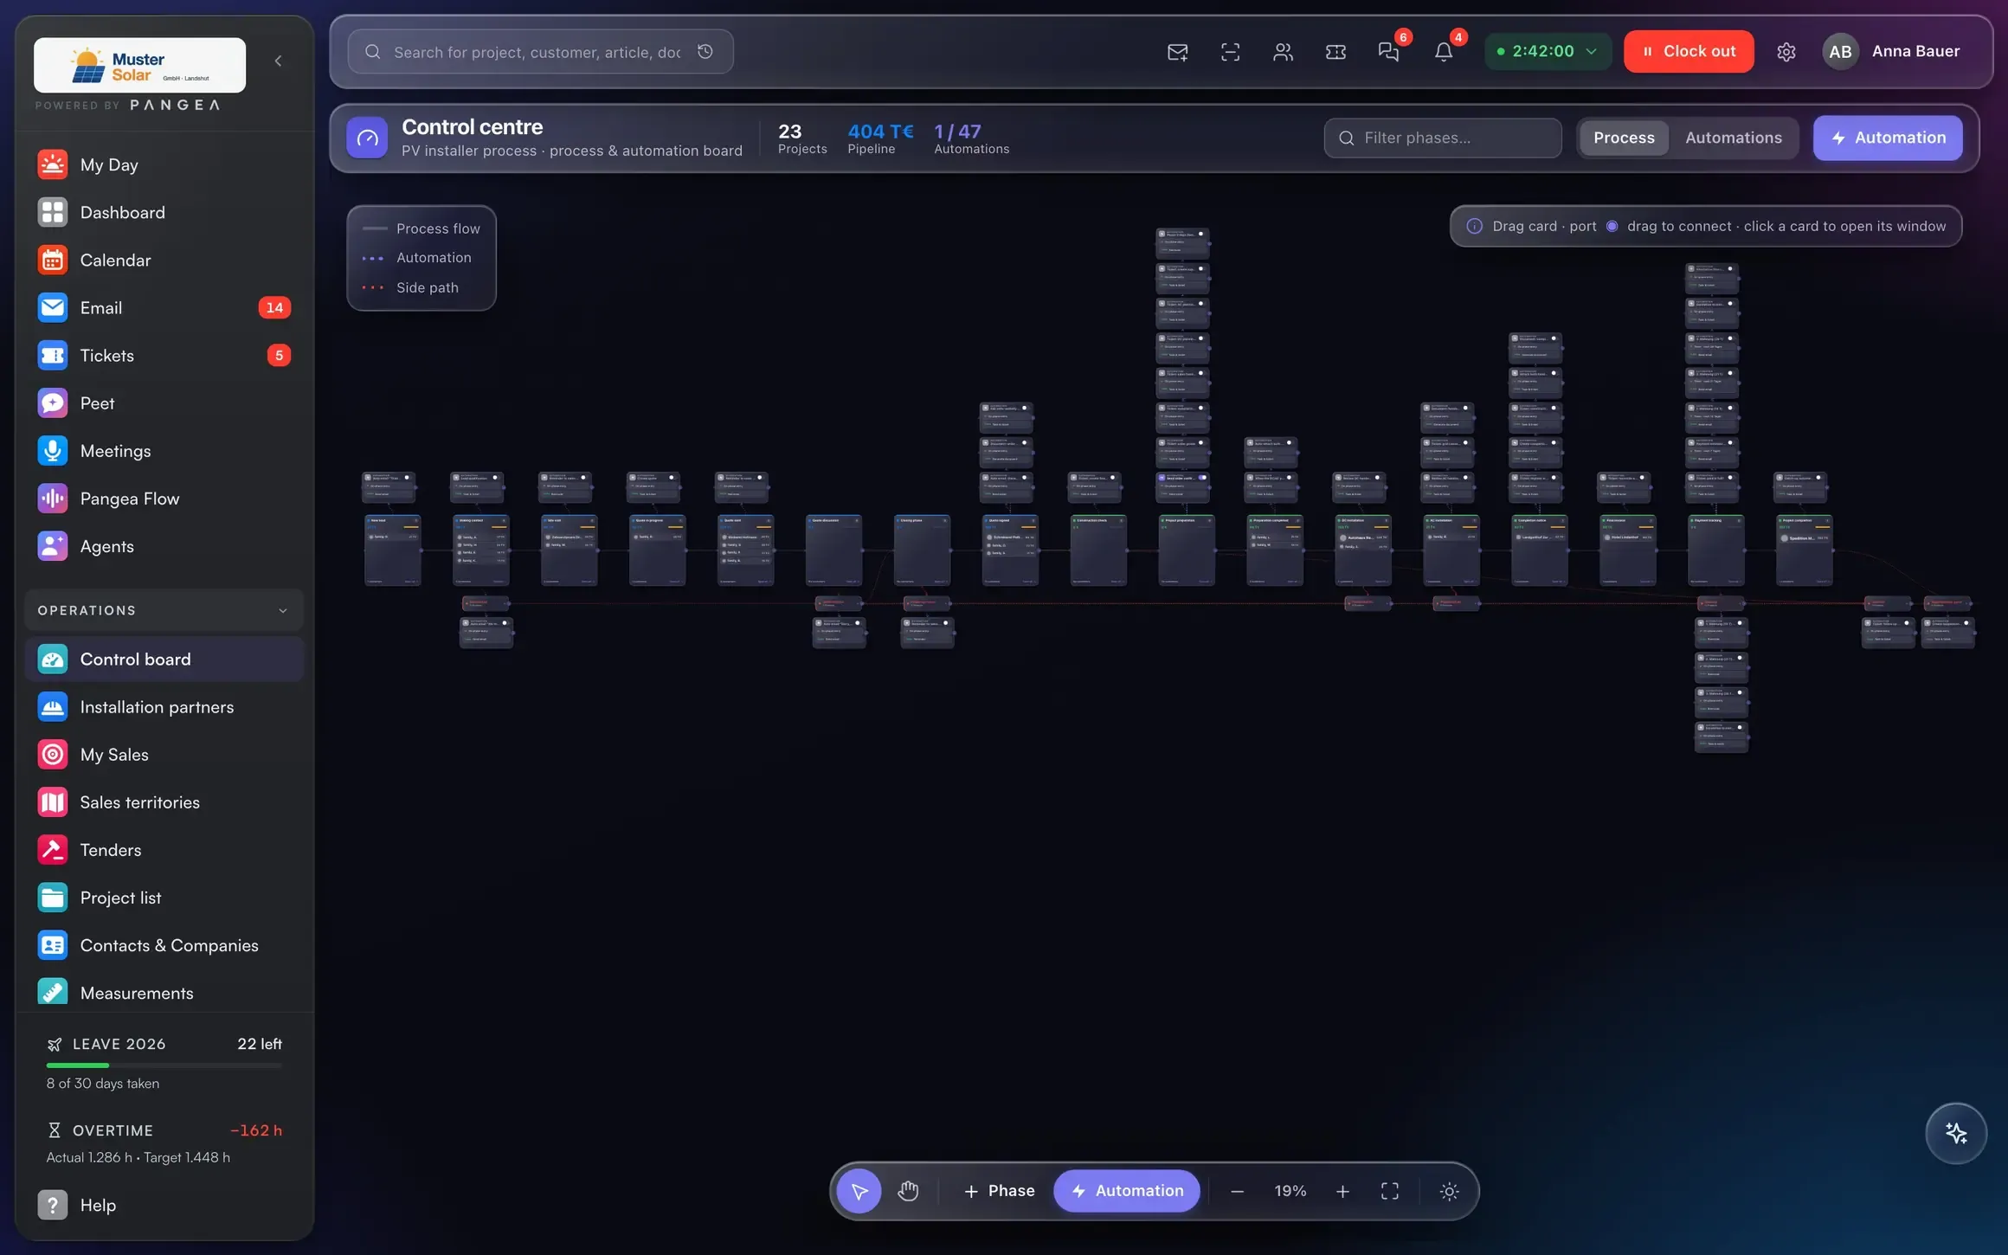Open Help at sidebar bottom
The width and height of the screenshot is (2008, 1255).
[x=164, y=1205]
